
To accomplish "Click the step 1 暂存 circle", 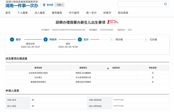I will click(x=12, y=39).
